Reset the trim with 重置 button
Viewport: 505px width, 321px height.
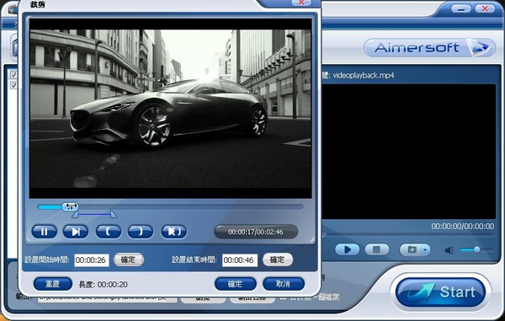point(53,284)
